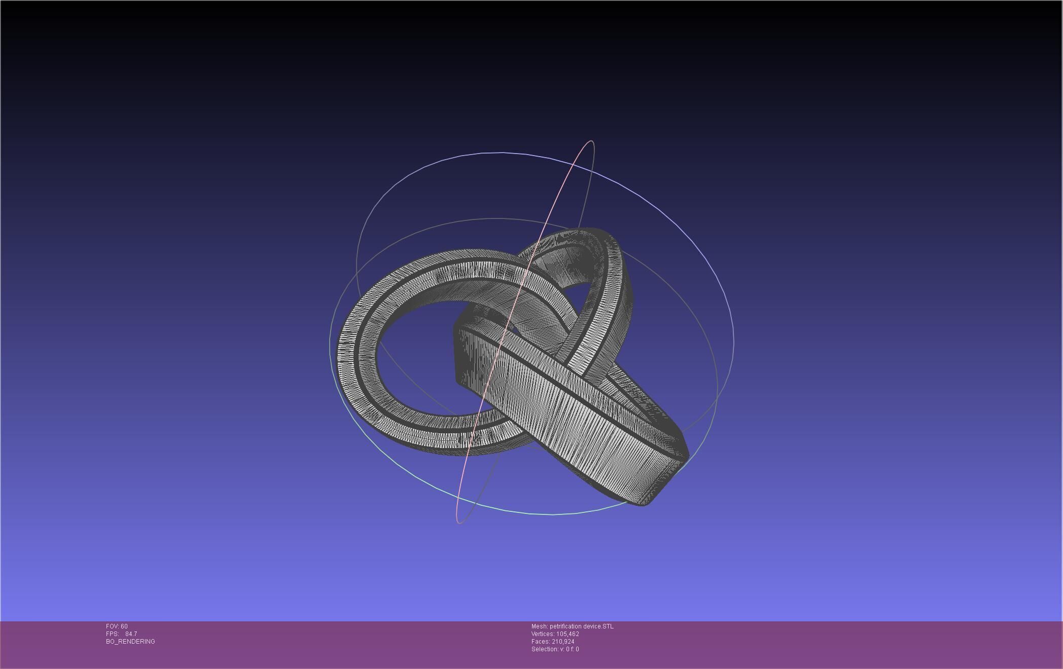Click the Mesh: petrification device.STL label
The image size is (1063, 669).
click(x=572, y=626)
